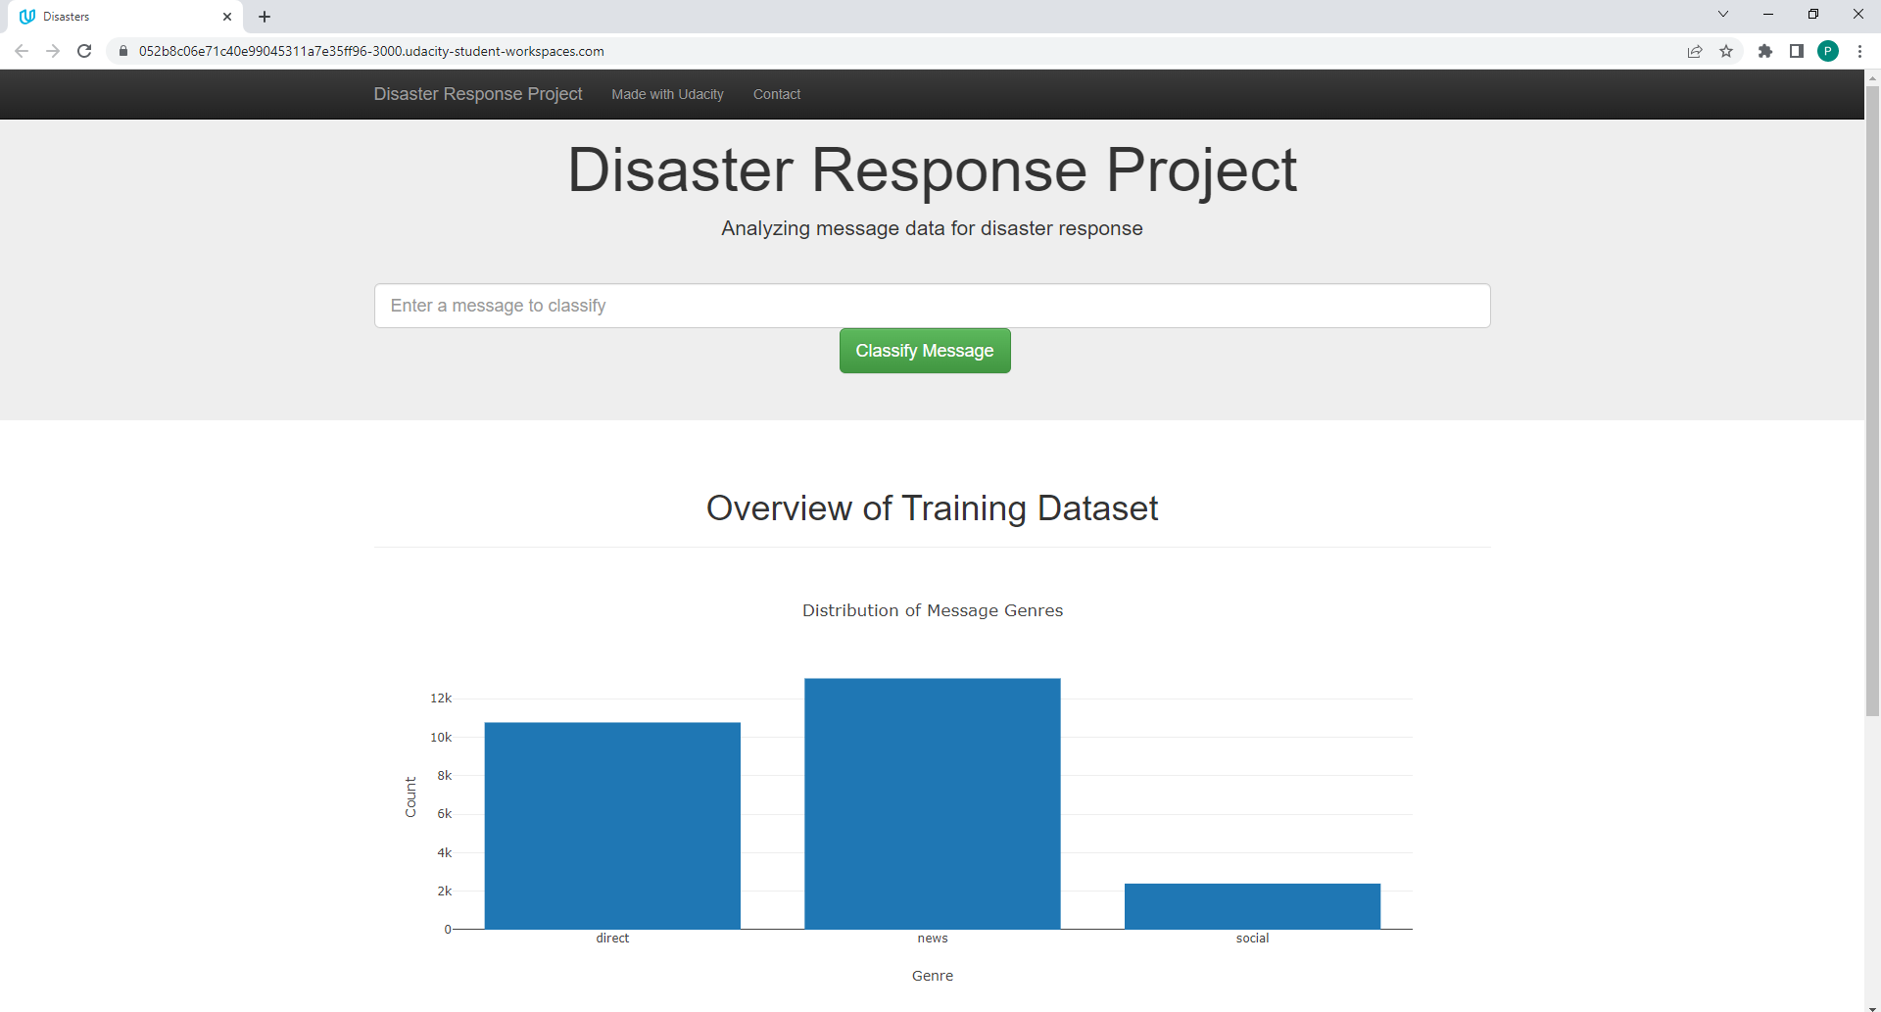Click the 'social' x-axis label

pos(1252,939)
